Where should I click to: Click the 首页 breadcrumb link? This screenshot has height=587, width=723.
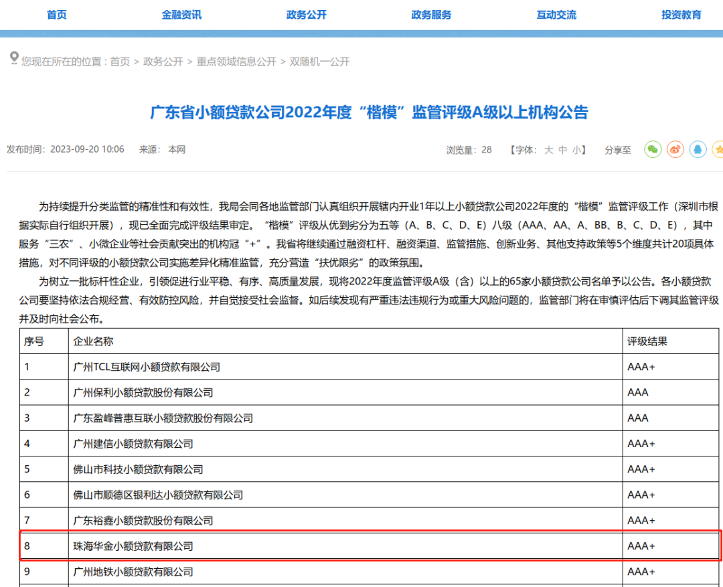[x=120, y=62]
